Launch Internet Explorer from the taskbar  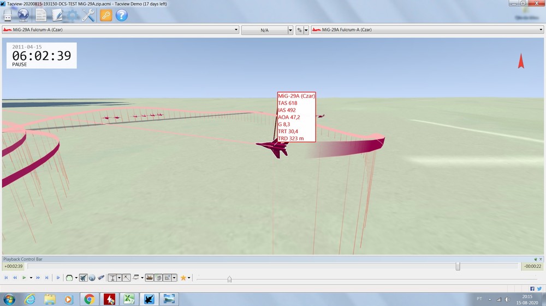click(x=29, y=299)
